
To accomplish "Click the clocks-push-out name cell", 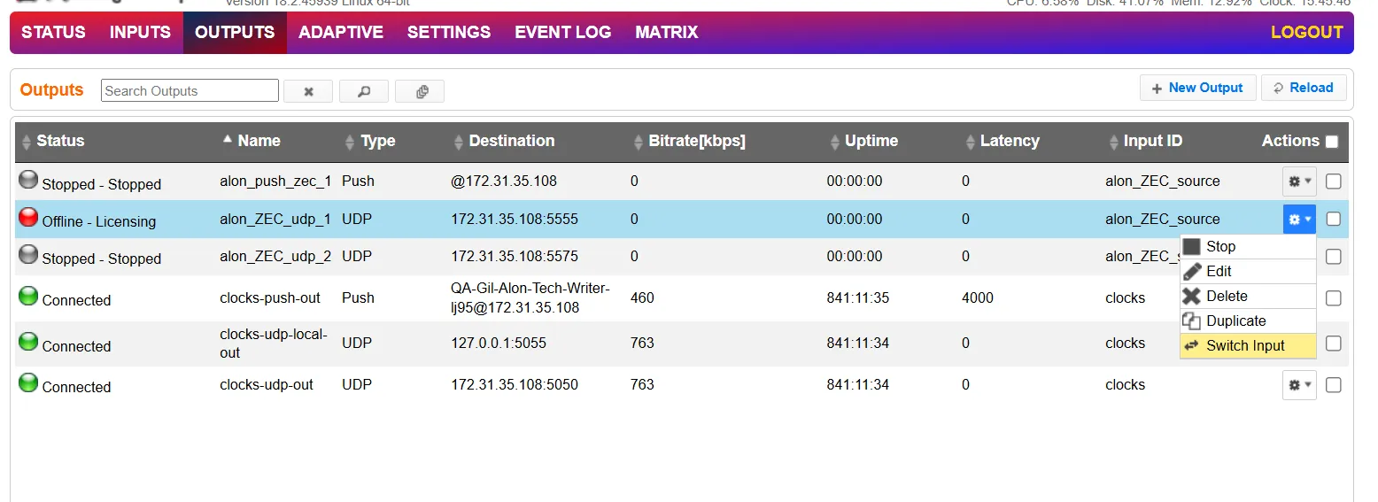I will click(270, 298).
